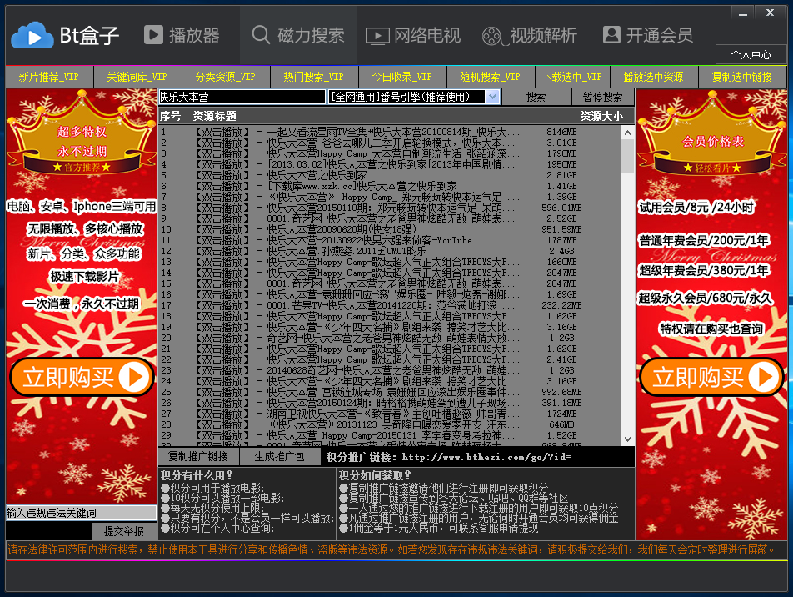The image size is (793, 597).
Task: Click the Bt盒子 cloud logo
Action: pyautogui.click(x=35, y=34)
